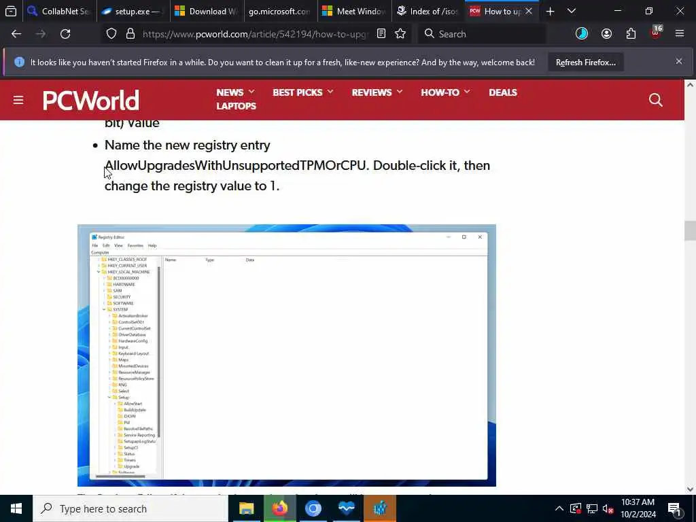696x522 pixels.
Task: Open uBlock extension icon with badge 16
Action: click(x=656, y=33)
